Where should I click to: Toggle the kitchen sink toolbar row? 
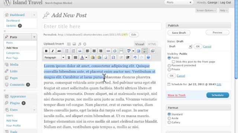click(145, 51)
